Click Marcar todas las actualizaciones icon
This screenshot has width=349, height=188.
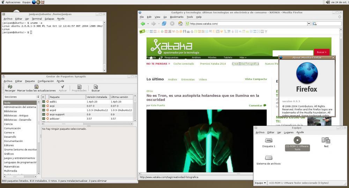click(36, 87)
